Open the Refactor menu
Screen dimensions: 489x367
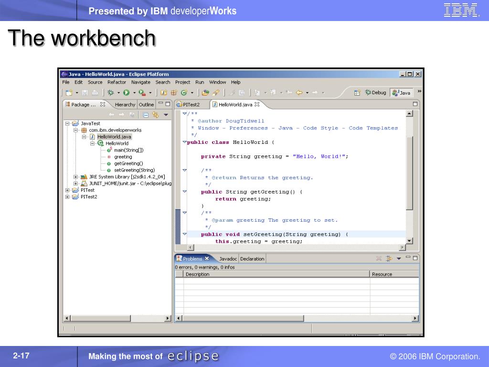(117, 82)
